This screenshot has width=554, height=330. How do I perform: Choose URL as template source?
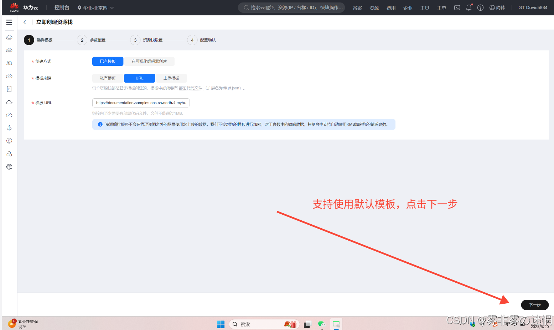(x=140, y=78)
